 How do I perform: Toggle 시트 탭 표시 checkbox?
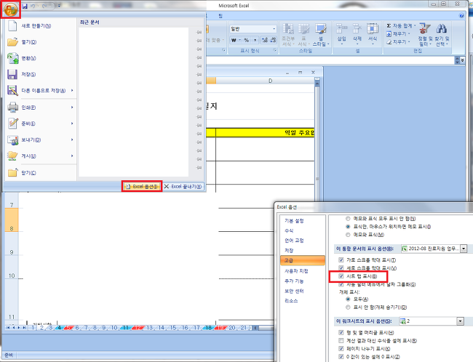[x=341, y=275]
